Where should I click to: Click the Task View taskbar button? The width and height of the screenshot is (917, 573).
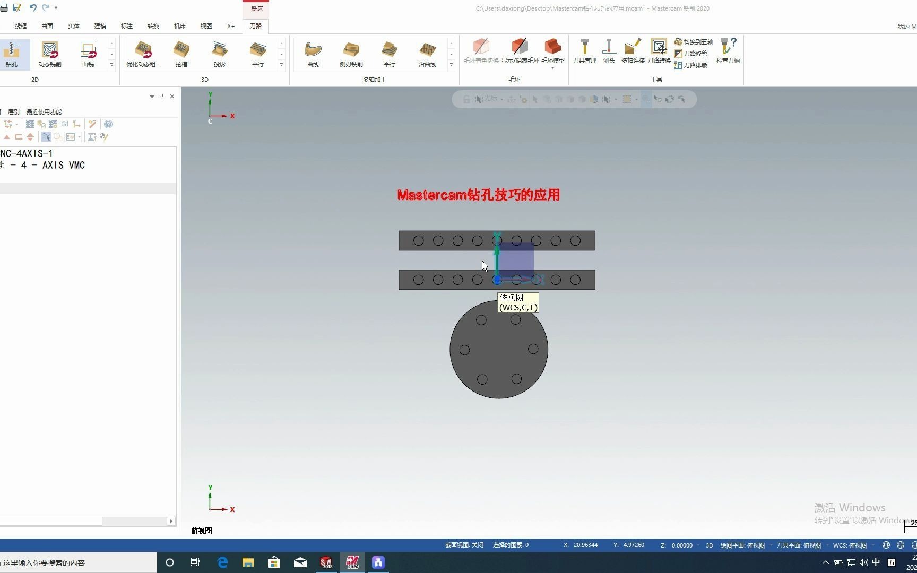pyautogui.click(x=195, y=562)
